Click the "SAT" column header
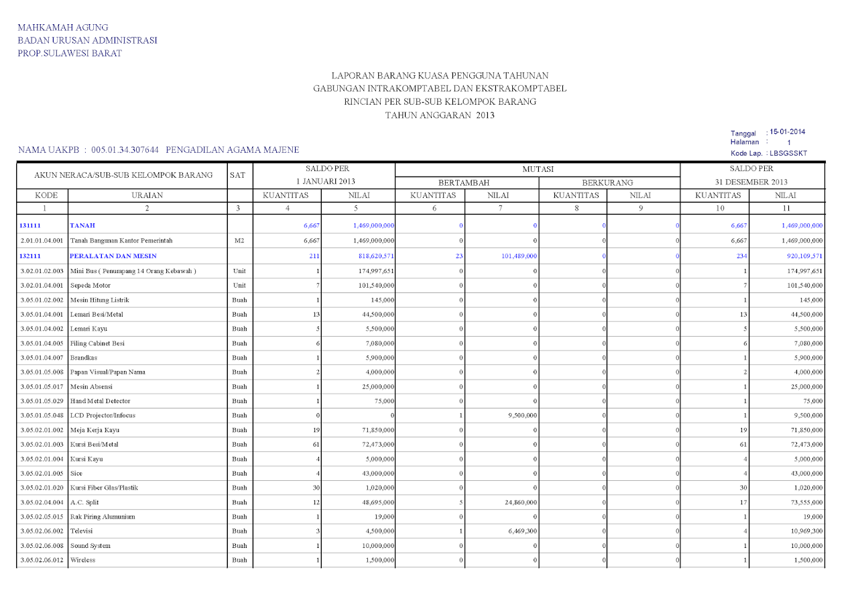 pos(237,175)
